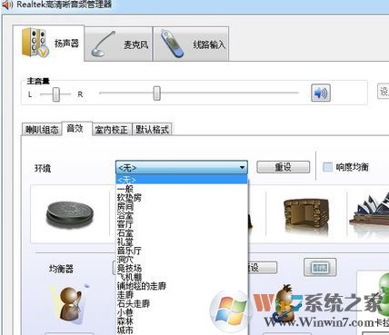
Task: Pick <无> highlighted in the dropdown list
Action: click(x=182, y=180)
